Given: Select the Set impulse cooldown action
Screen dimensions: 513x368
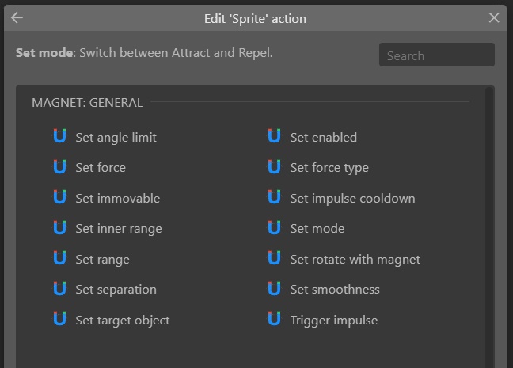Looking at the screenshot, I should [x=352, y=198].
